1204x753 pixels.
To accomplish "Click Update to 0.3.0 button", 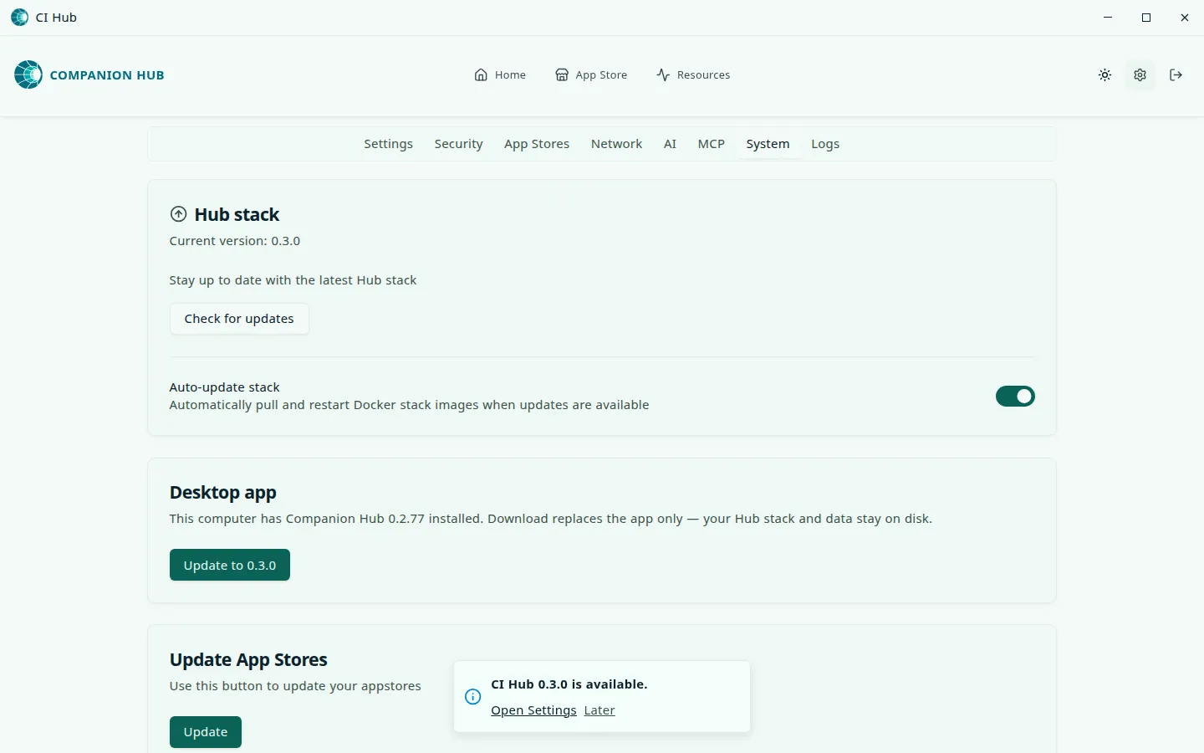I will click(230, 565).
